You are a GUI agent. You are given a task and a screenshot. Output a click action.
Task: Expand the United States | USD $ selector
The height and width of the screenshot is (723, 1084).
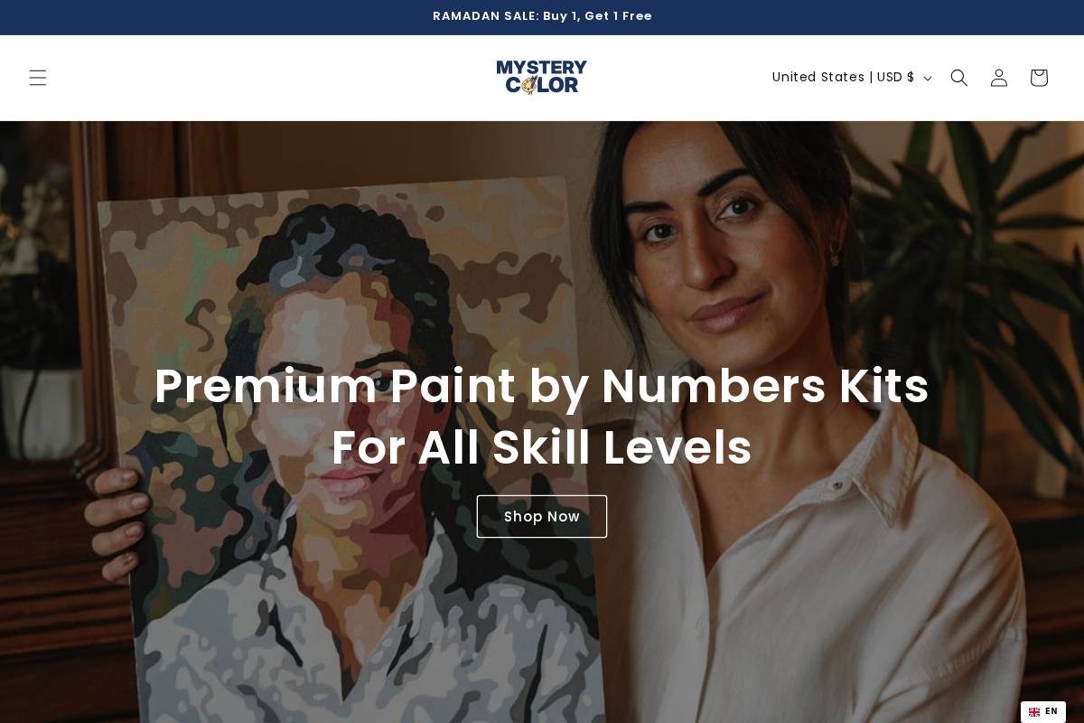coord(852,78)
